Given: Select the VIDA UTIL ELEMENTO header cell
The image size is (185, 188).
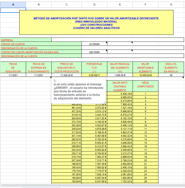Looking at the screenshot, I should point(171,68).
